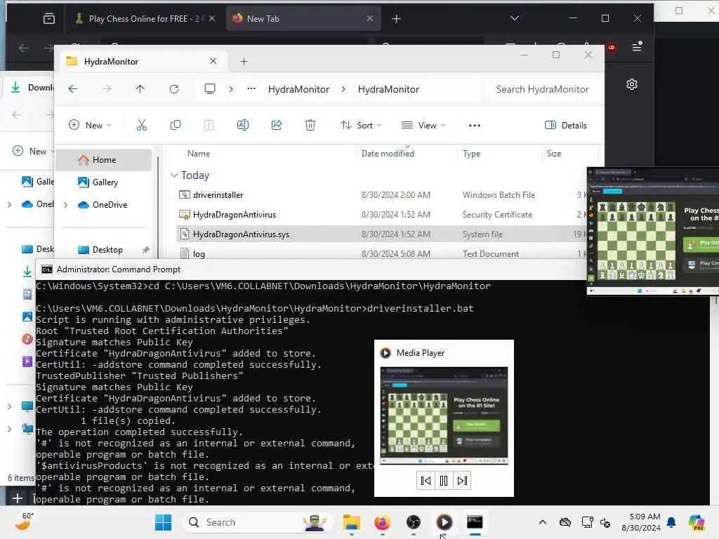Select Home in navigation pane

pos(104,159)
